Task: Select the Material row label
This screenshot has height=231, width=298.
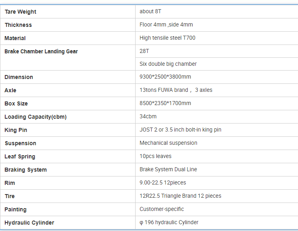Action: [x=15, y=38]
